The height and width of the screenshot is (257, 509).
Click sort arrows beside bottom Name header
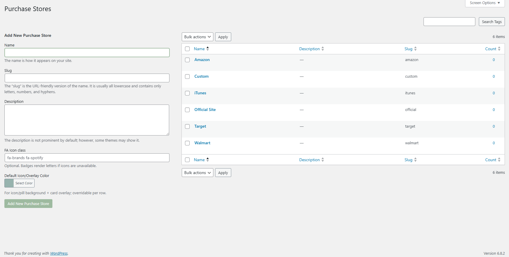[x=208, y=160]
